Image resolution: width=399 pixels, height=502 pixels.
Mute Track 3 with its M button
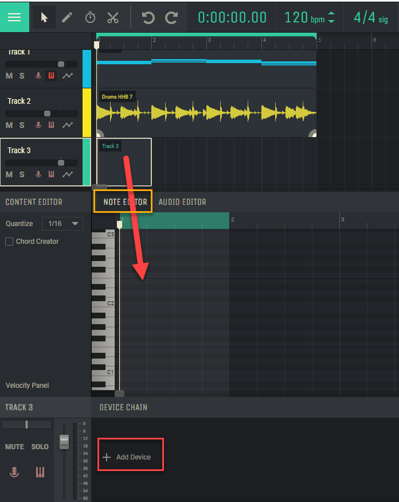tap(9, 174)
